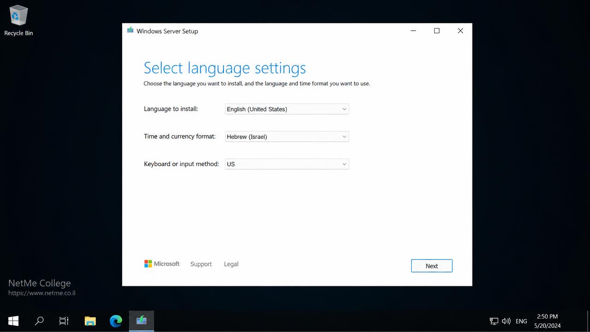
Task: Minimize the Windows Server Setup window
Action: tap(413, 31)
